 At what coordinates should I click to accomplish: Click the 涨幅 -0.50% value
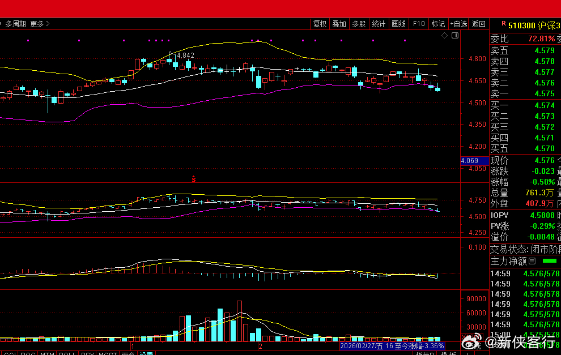[543, 182]
